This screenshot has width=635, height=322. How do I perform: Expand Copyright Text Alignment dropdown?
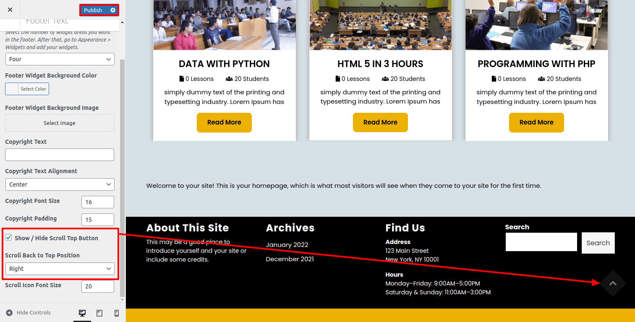coord(60,184)
